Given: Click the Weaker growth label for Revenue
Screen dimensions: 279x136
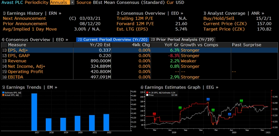Looking at the screenshot, I should click(188, 61).
